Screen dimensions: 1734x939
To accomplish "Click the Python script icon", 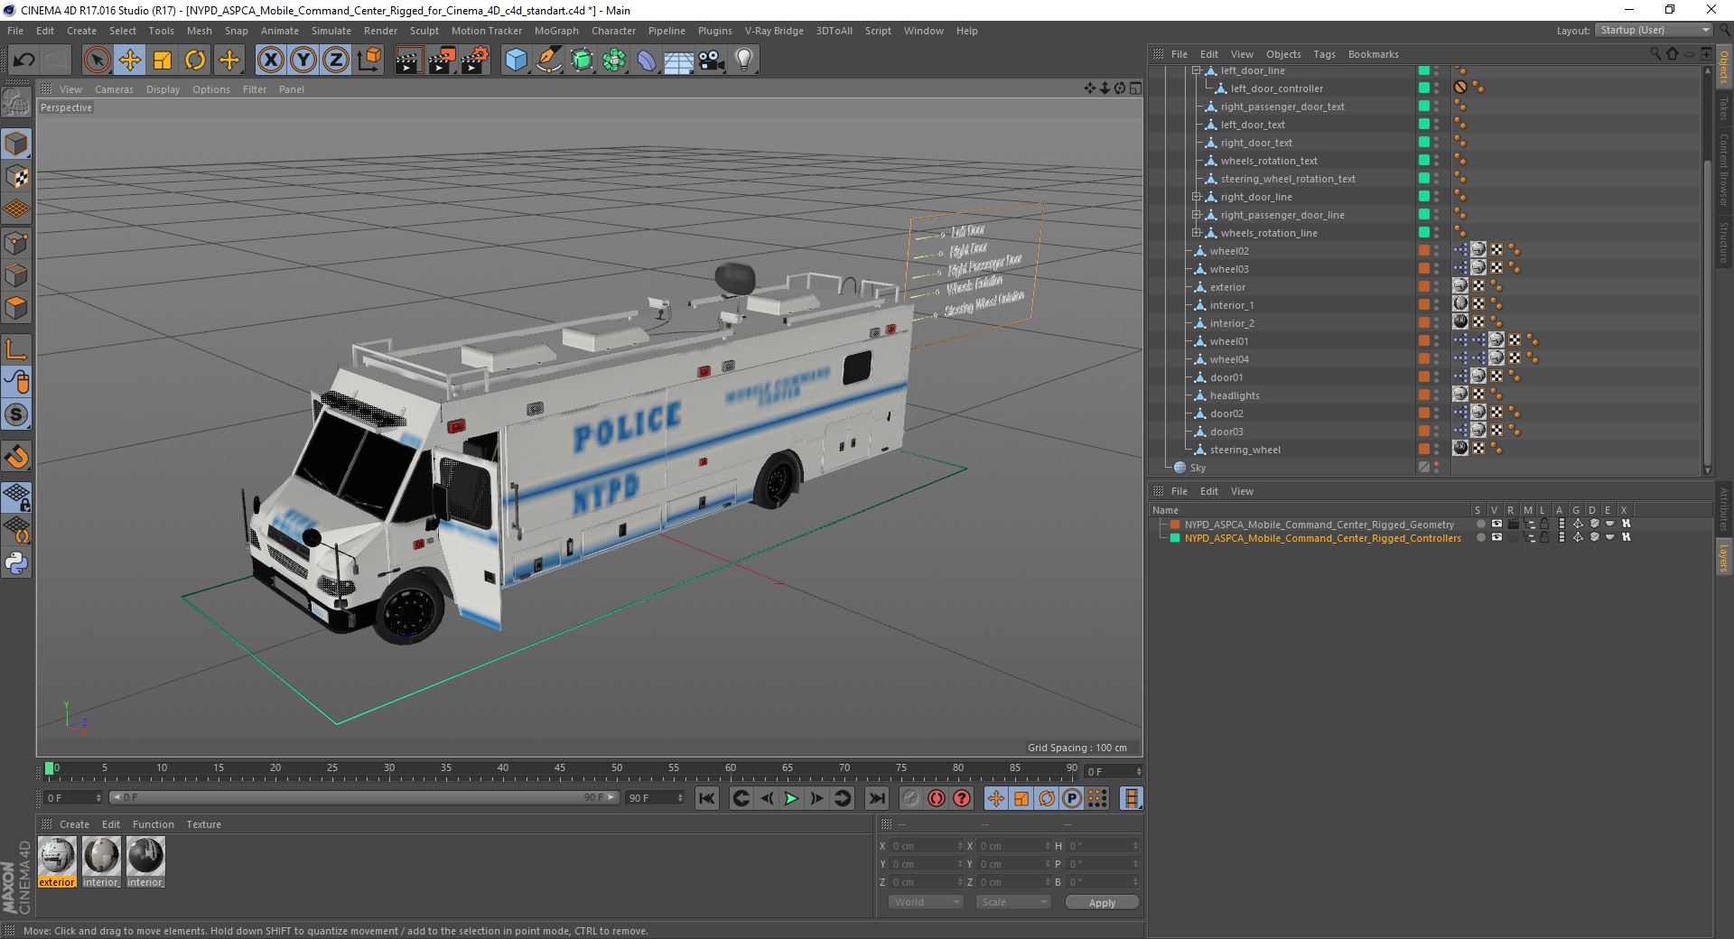I will (16, 563).
